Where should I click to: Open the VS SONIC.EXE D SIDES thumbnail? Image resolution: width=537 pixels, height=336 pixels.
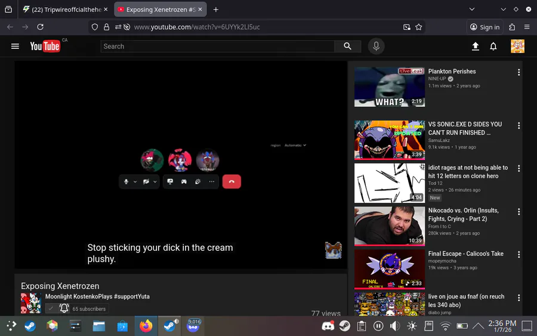tap(390, 140)
